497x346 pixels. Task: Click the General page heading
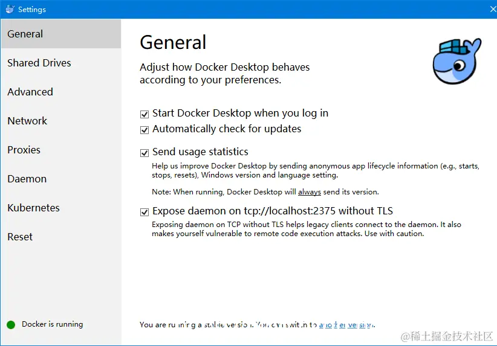pyautogui.click(x=173, y=42)
